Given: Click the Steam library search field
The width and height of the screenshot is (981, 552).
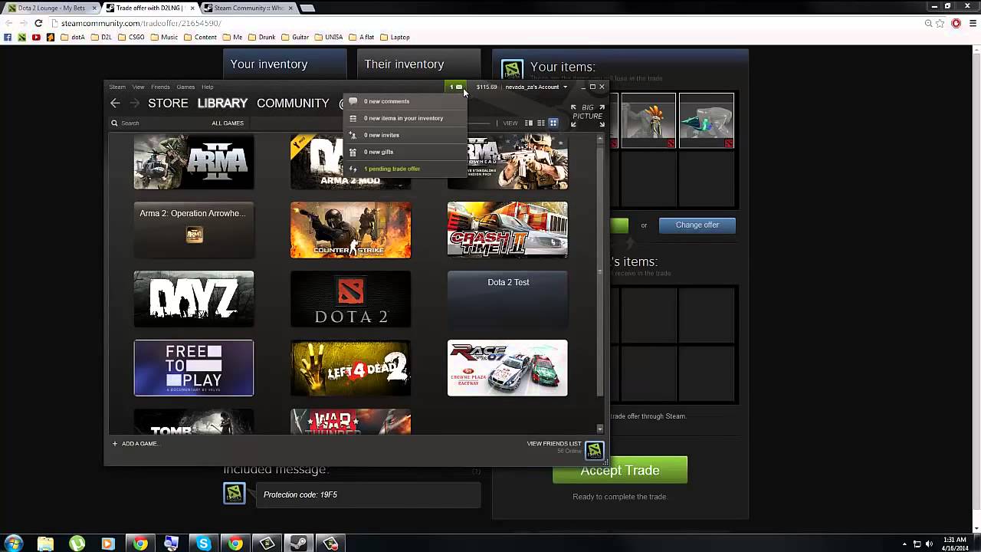Looking at the screenshot, I should 157,123.
